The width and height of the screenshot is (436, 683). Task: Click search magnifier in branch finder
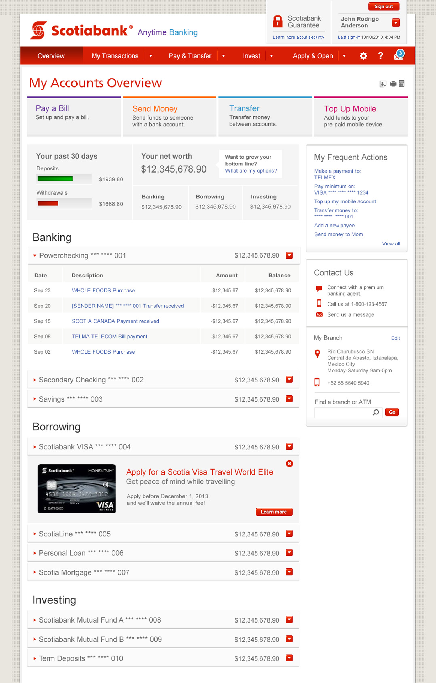pyautogui.click(x=376, y=412)
